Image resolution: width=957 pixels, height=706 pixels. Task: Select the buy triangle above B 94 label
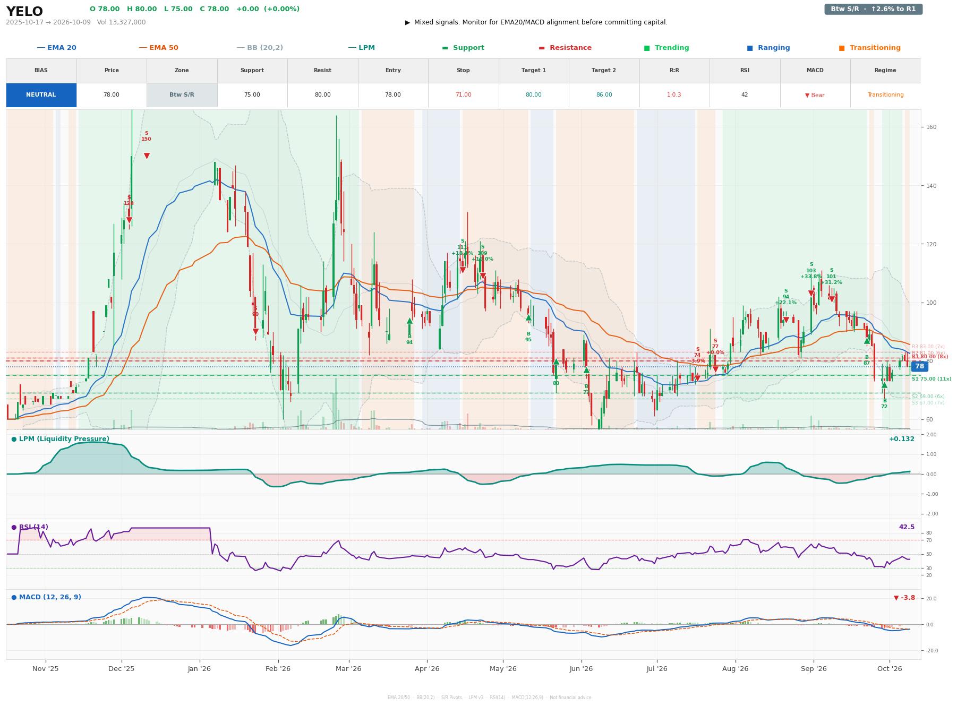point(409,321)
